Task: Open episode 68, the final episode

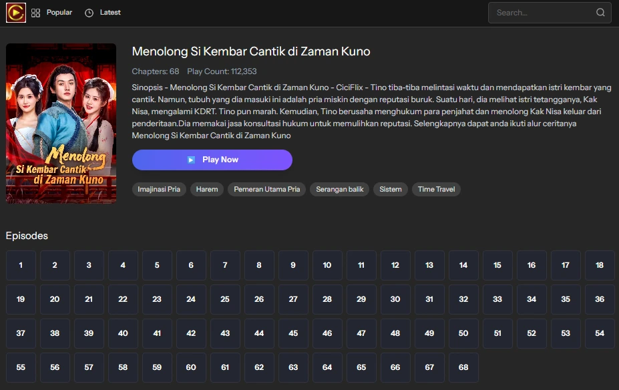Action: point(463,367)
